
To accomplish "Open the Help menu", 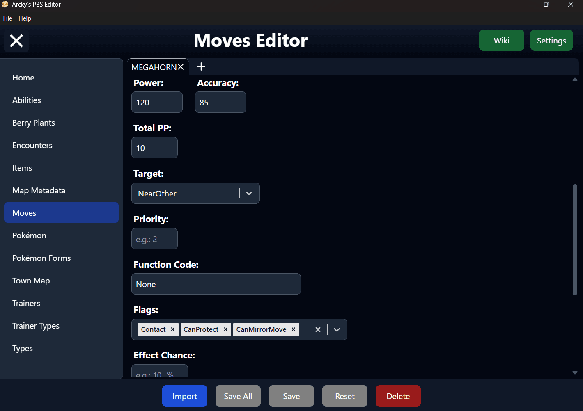I will click(25, 18).
